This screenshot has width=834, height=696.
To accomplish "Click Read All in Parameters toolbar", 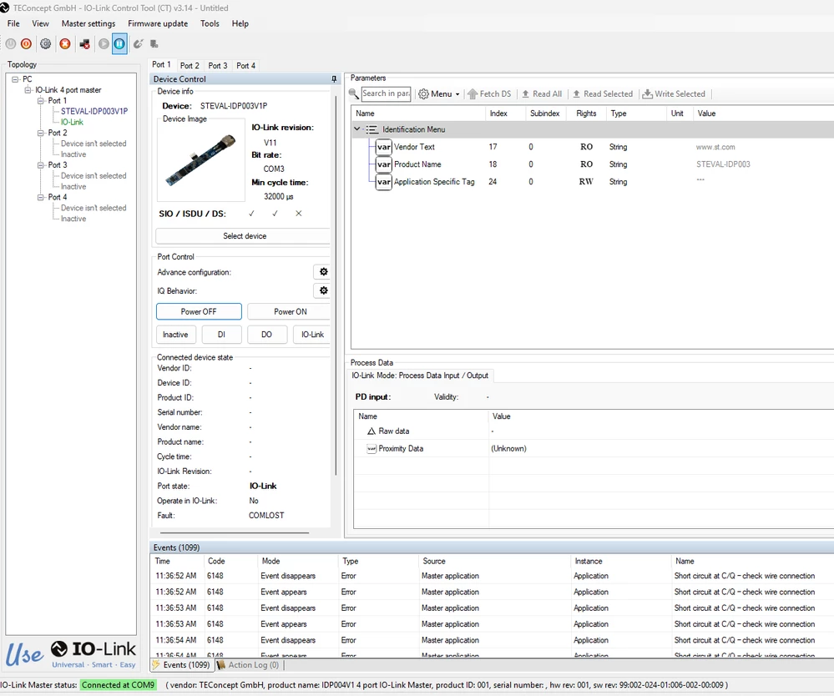I will (x=542, y=93).
